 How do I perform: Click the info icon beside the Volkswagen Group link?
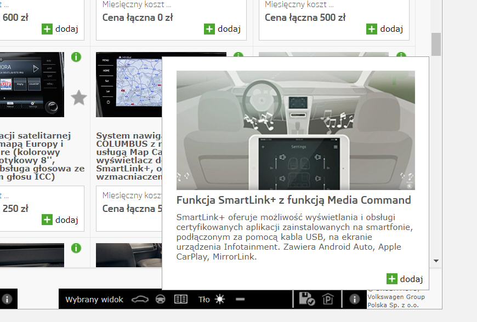[x=354, y=299]
